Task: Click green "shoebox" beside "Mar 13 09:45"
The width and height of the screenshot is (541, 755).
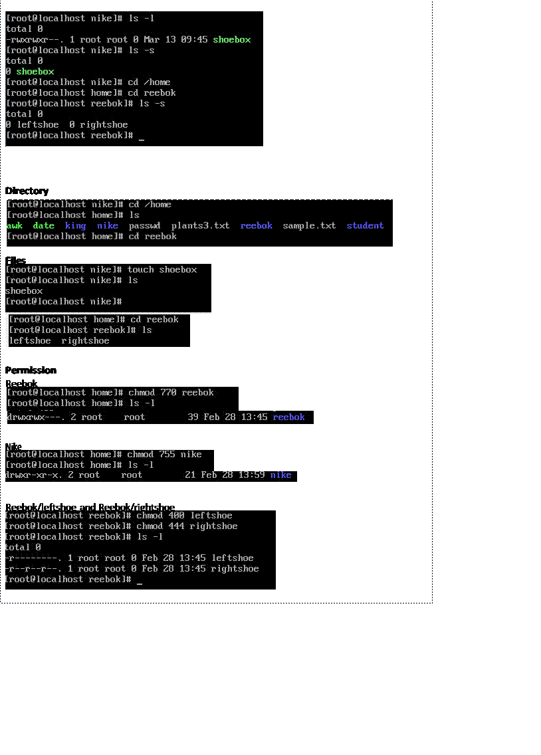Action: click(x=231, y=39)
